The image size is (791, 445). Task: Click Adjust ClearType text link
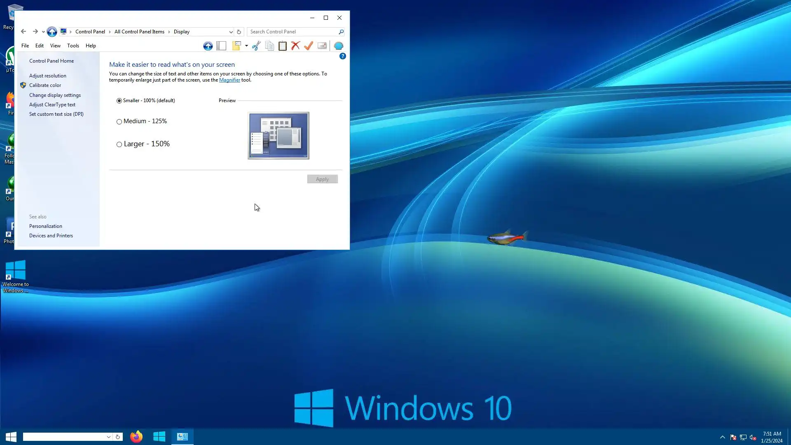pos(52,105)
